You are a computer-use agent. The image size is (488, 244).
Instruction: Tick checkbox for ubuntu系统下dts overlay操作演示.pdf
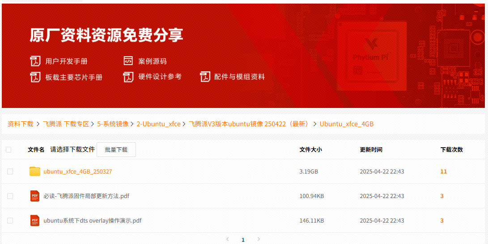10,221
